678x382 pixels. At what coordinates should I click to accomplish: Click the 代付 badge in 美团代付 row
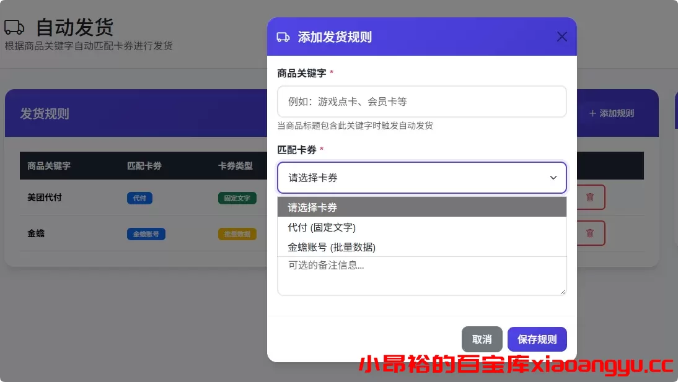tap(139, 198)
